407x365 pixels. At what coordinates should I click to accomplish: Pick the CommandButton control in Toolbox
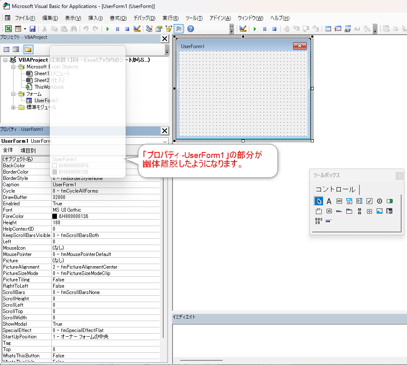329,211
